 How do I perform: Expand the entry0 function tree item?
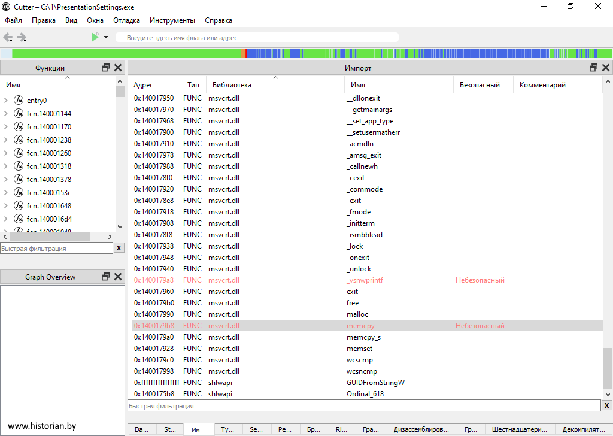5,101
